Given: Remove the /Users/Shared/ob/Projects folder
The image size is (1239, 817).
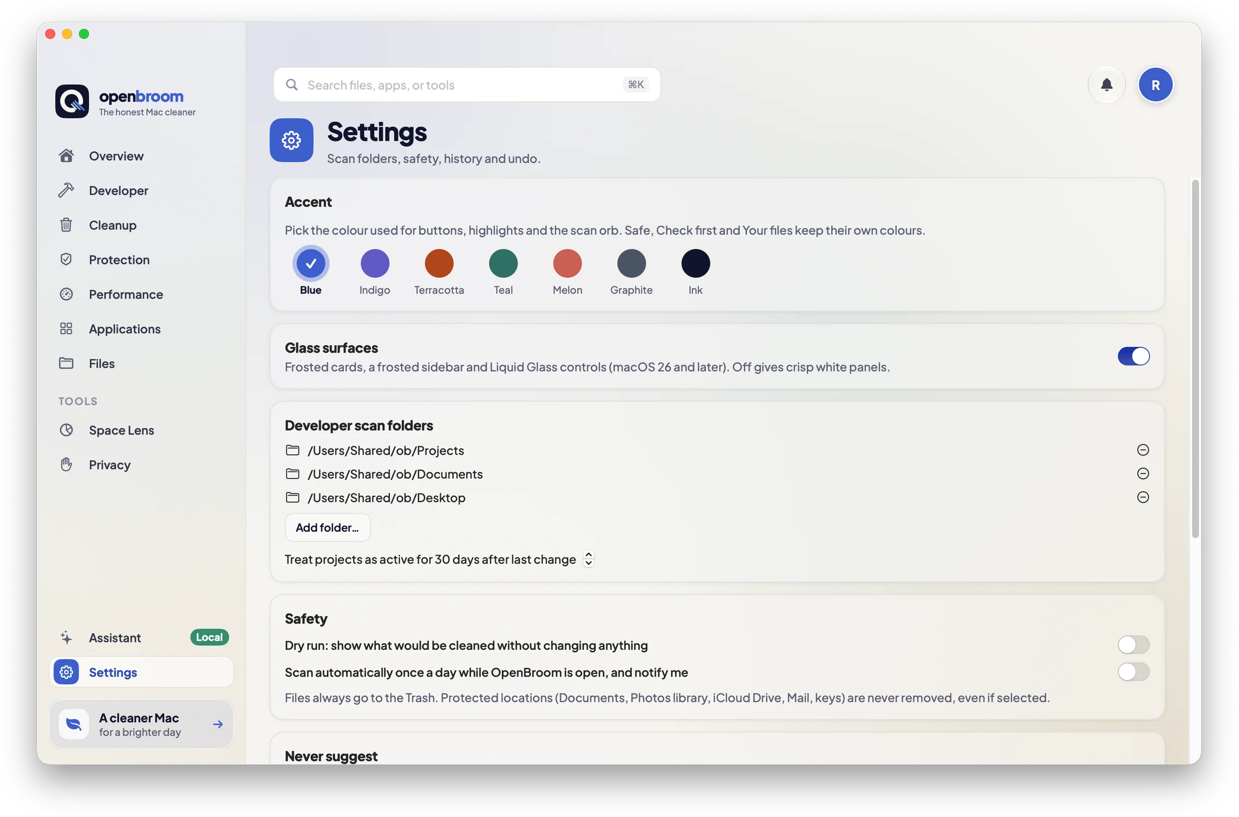Looking at the screenshot, I should (1142, 449).
